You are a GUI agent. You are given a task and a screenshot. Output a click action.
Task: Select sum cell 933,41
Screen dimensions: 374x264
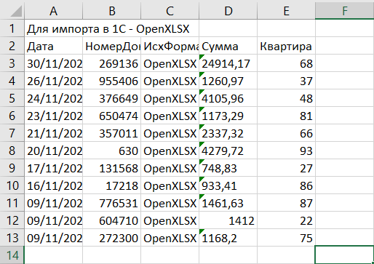[x=228, y=185]
